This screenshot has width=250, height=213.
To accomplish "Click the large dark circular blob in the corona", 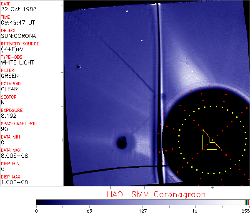I will point(122,143).
